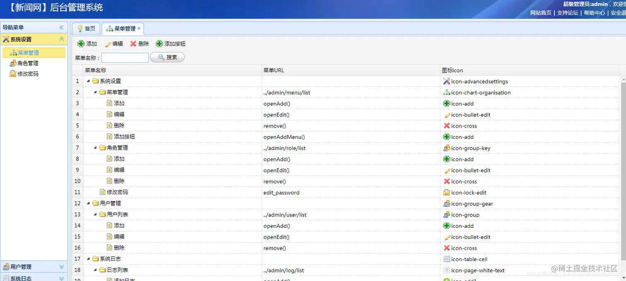Image resolution: width=626 pixels, height=281 pixels.
Task: Click the lightbulb icon on the 首页 tab
Action: 80,29
